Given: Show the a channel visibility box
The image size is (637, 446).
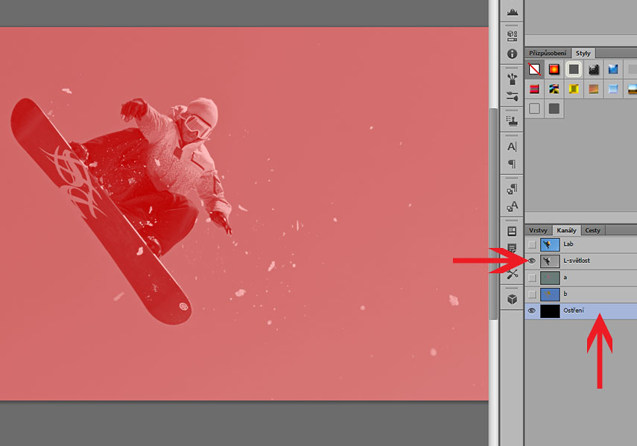Looking at the screenshot, I should coord(532,278).
